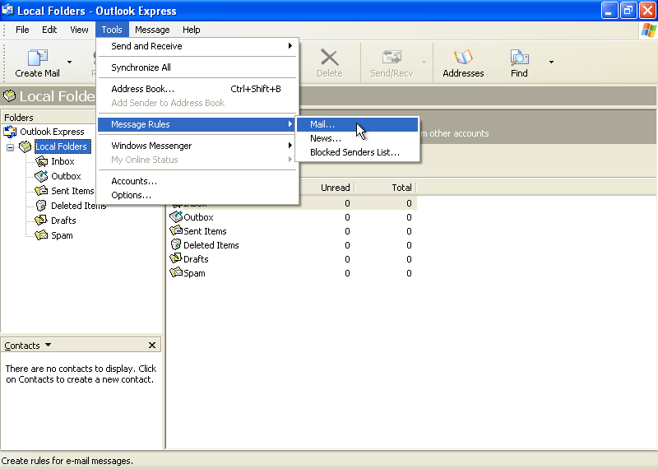Click the empty contacts hint text
658x469 pixels.
(80, 374)
